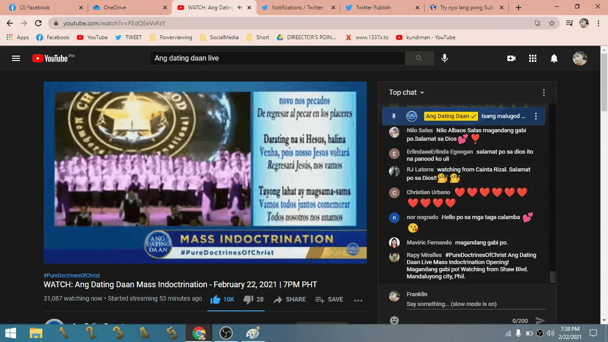Send the chat message arrow

point(540,321)
